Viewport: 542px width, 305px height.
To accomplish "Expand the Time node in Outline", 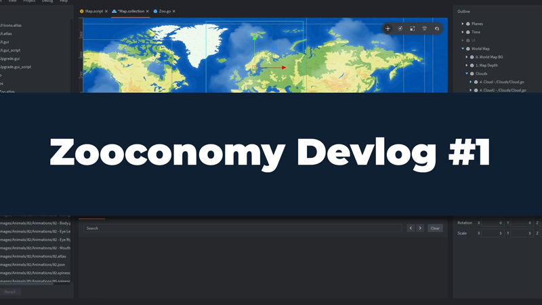I will click(463, 32).
